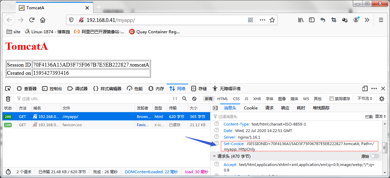The width and height of the screenshot is (390, 178).
Task: Switch to the 控制台 console tab
Action: pyautogui.click(x=52, y=88)
